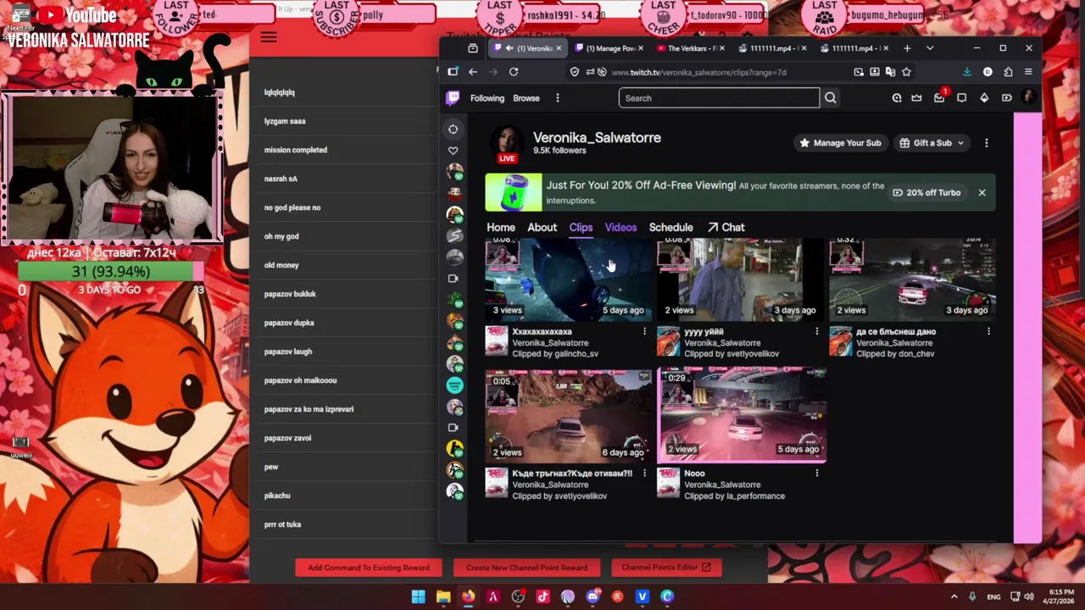The width and height of the screenshot is (1085, 610).
Task: Switch to Videos tab
Action: pyautogui.click(x=620, y=227)
